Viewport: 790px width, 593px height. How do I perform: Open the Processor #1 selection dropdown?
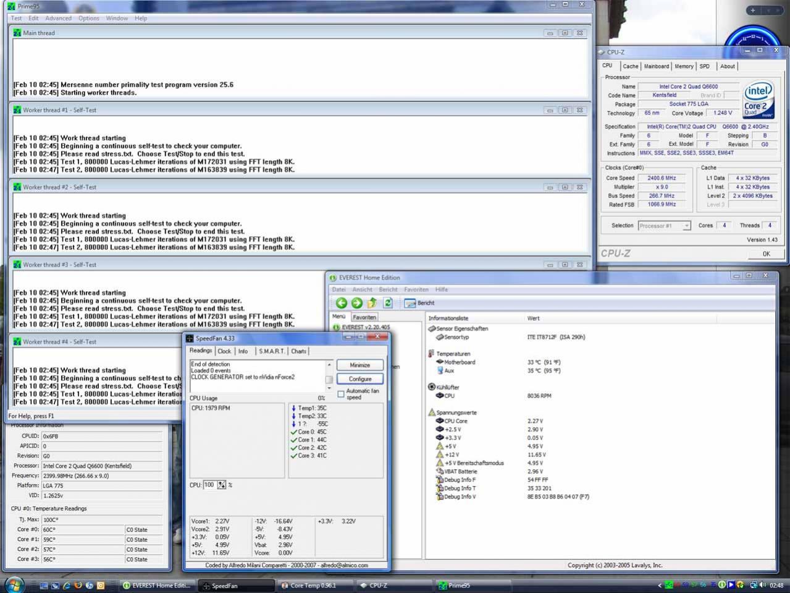coord(664,226)
